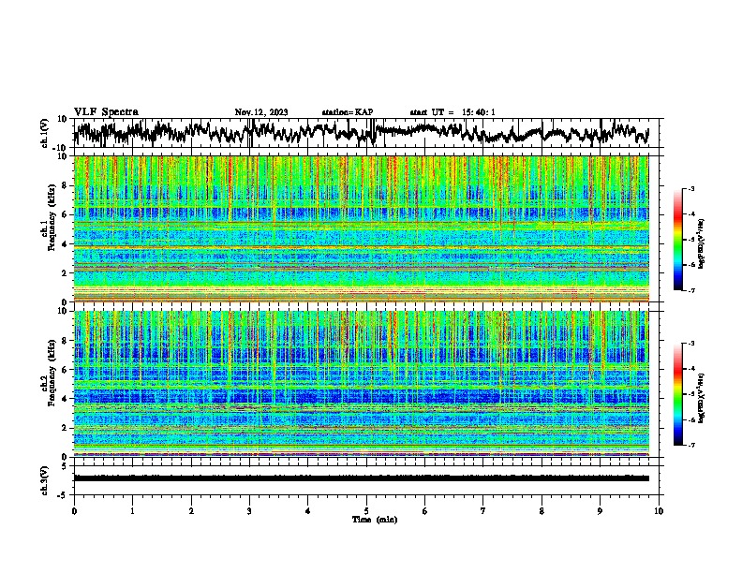Click the "ch.3(V)" vertical axis label
742x573 pixels.
pyautogui.click(x=45, y=480)
